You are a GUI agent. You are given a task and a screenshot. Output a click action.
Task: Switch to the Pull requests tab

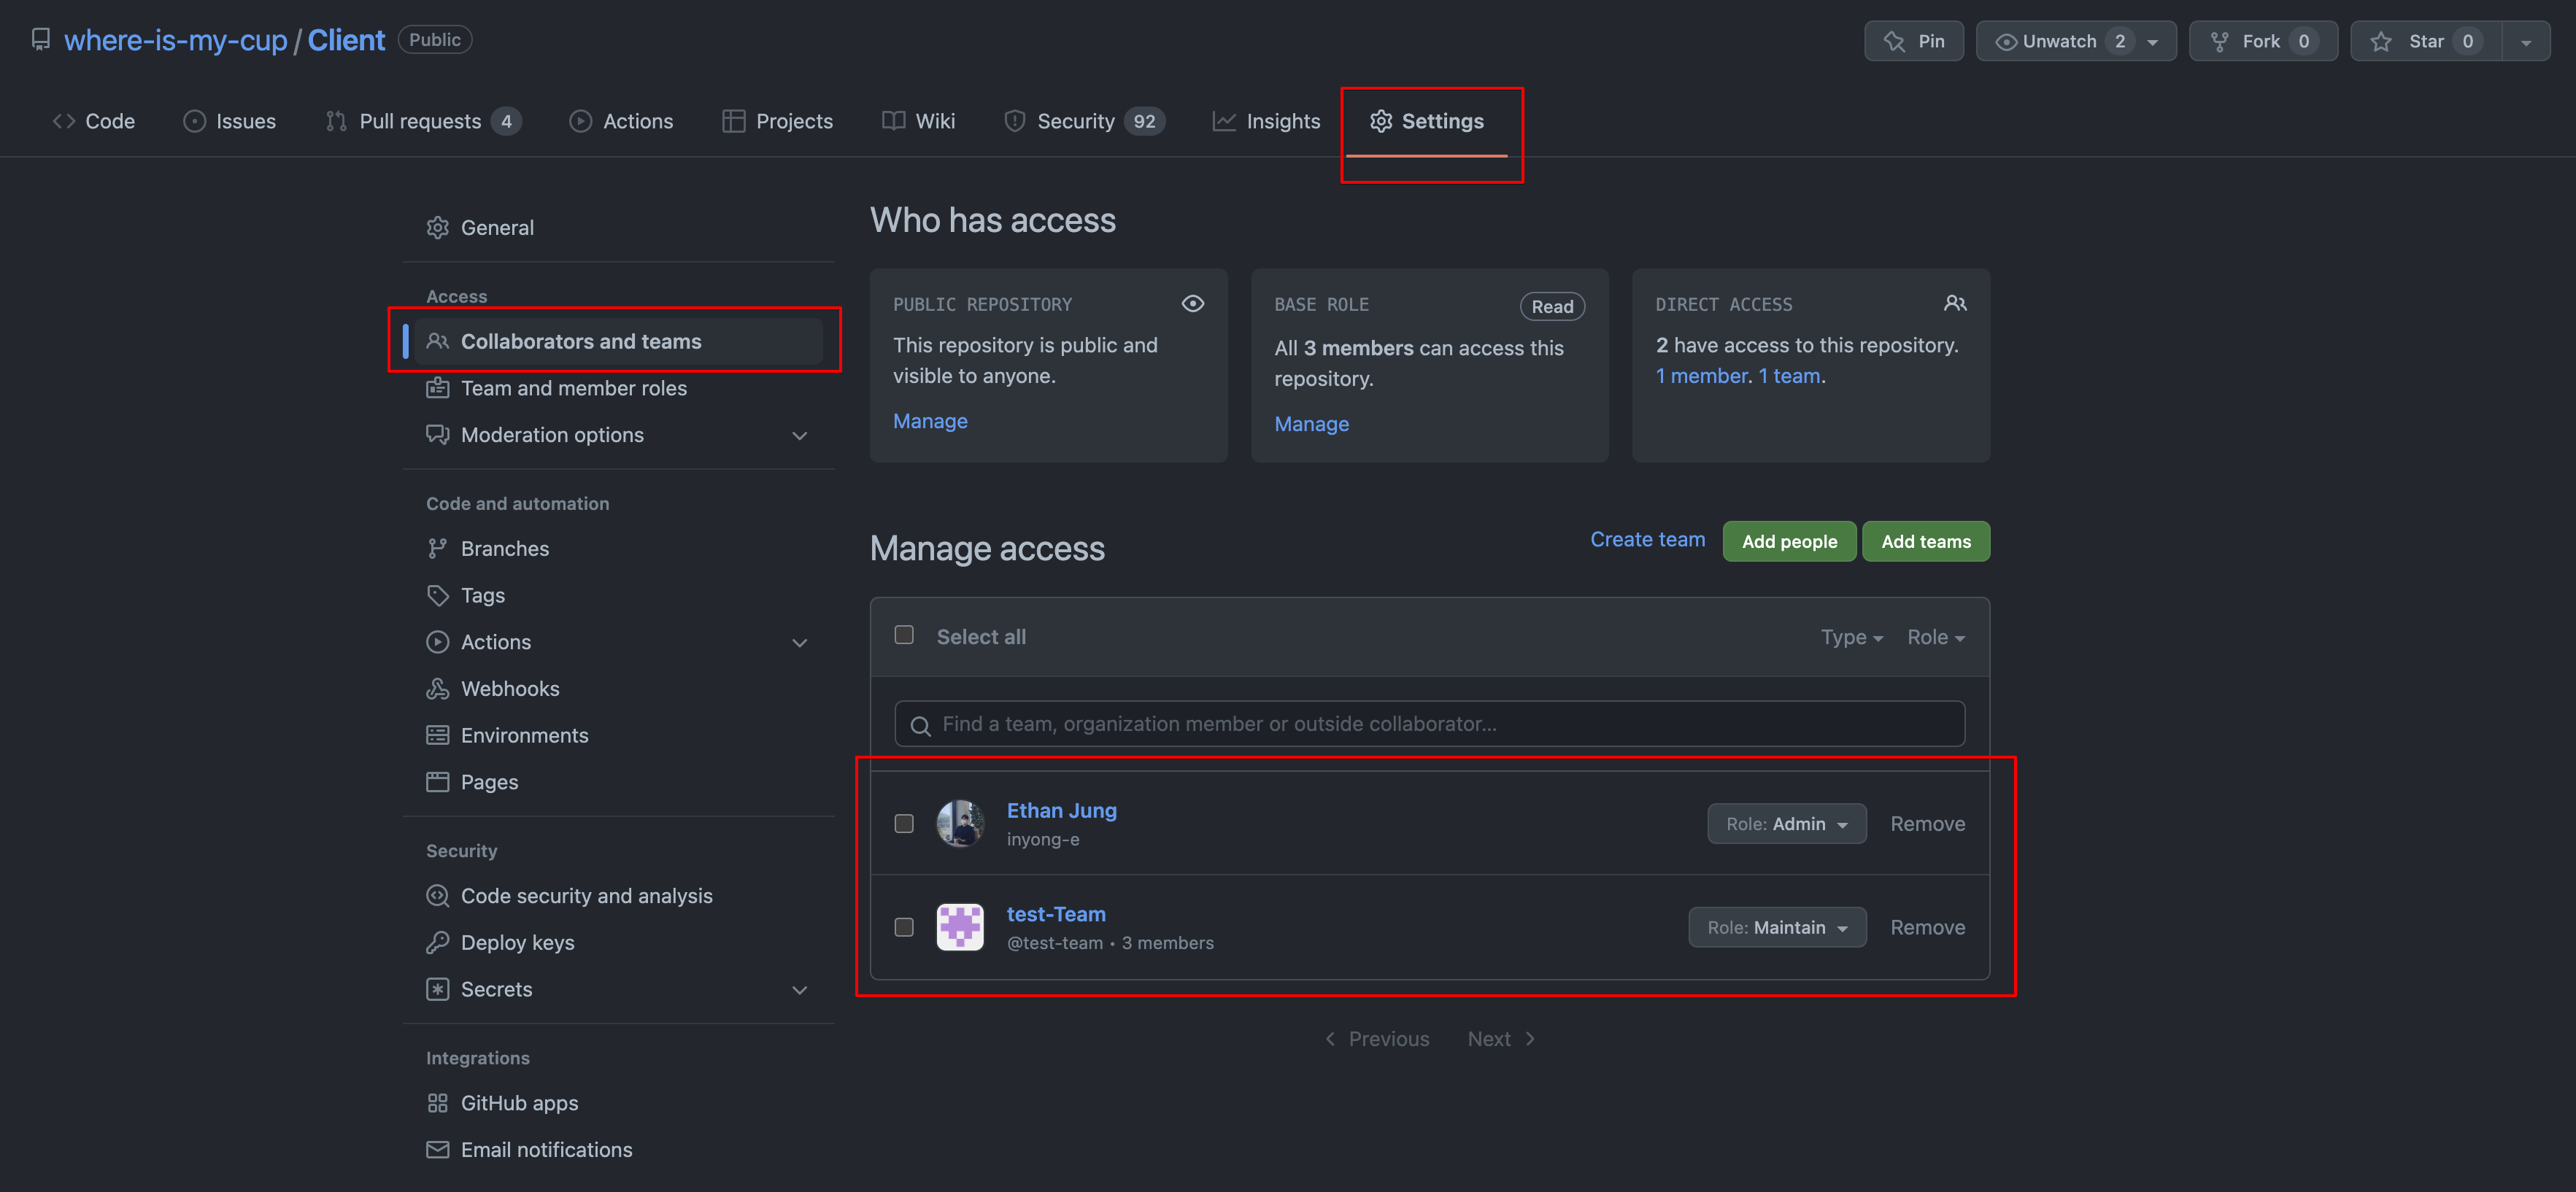click(422, 122)
